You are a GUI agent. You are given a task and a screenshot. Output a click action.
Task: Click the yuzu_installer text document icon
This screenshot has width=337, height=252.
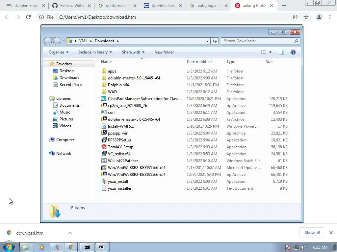(x=104, y=188)
